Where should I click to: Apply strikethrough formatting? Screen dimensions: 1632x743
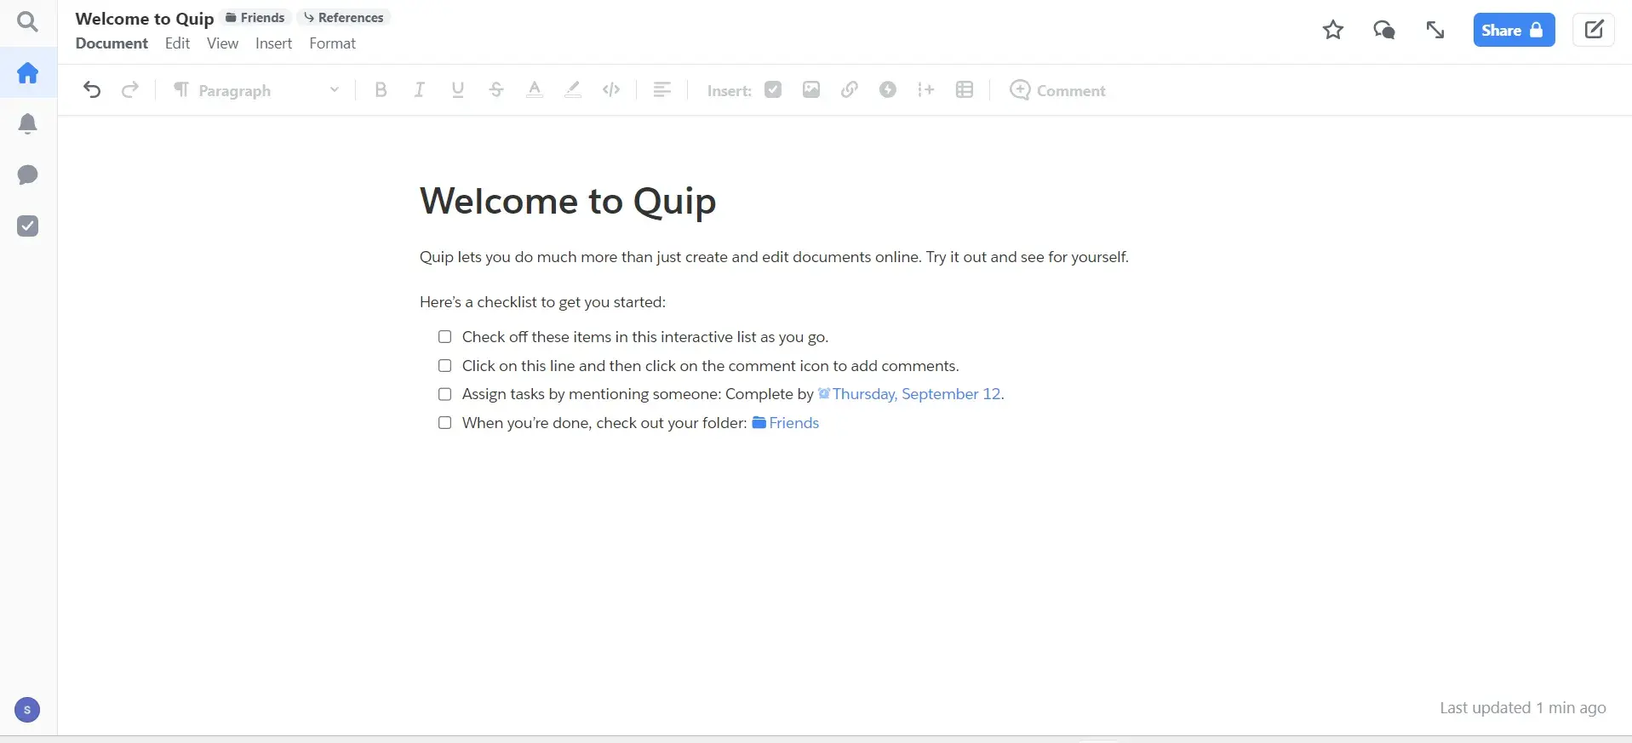(496, 90)
